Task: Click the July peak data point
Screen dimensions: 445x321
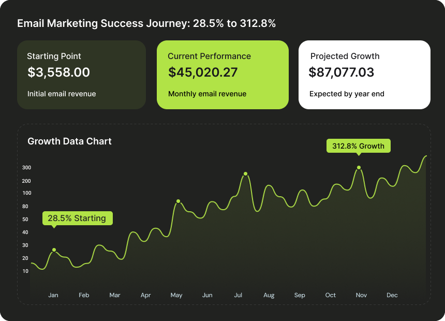Action: point(244,172)
